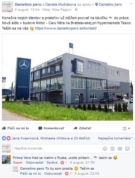Attach a photo using the camera icon
Viewport: 135px width, 178px height.
[x=112, y=148]
